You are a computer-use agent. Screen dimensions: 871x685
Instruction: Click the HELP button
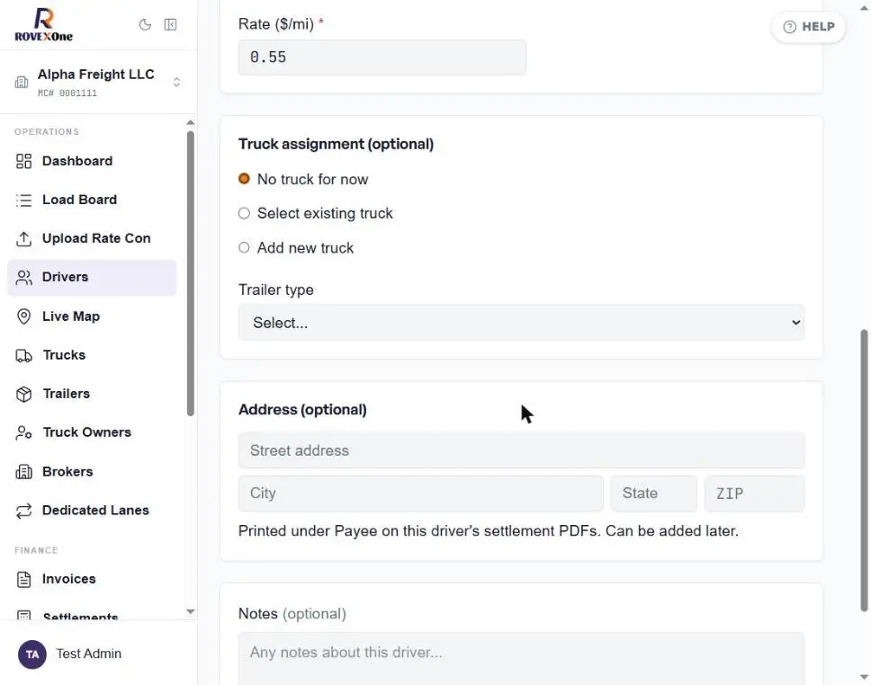point(808,27)
